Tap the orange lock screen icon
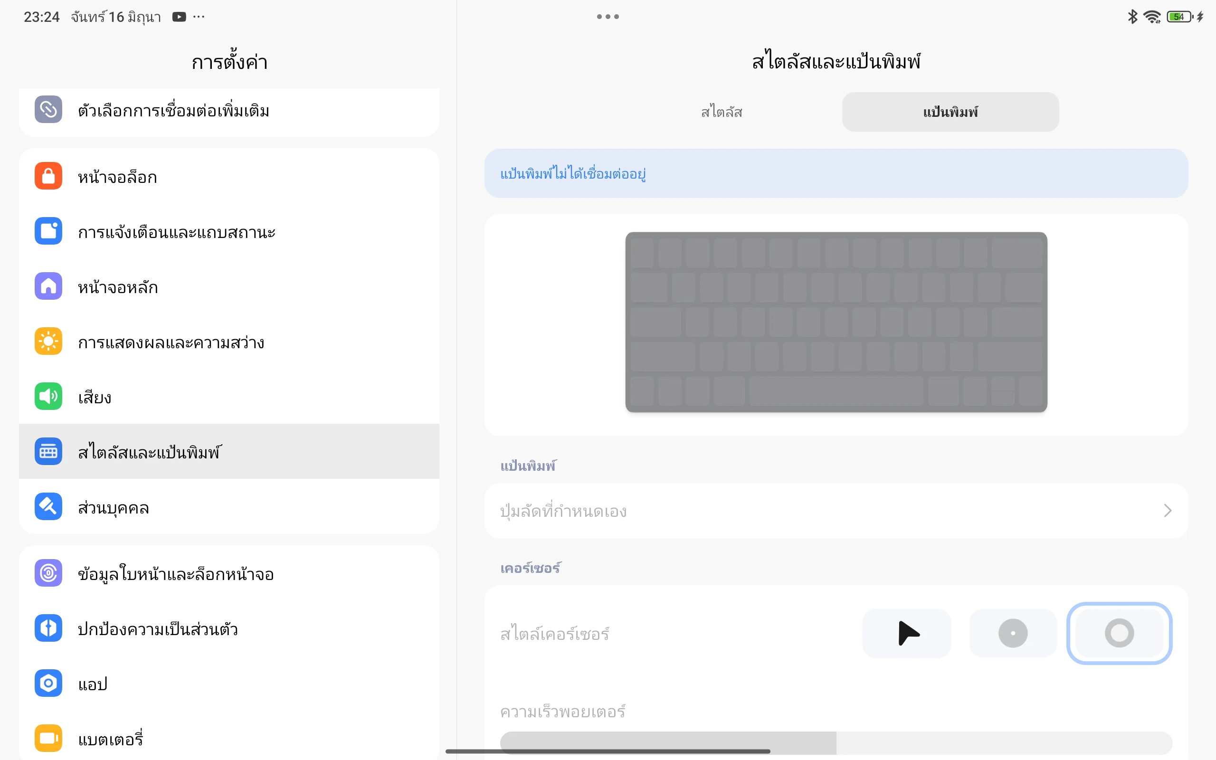This screenshot has height=760, width=1216. [x=48, y=176]
